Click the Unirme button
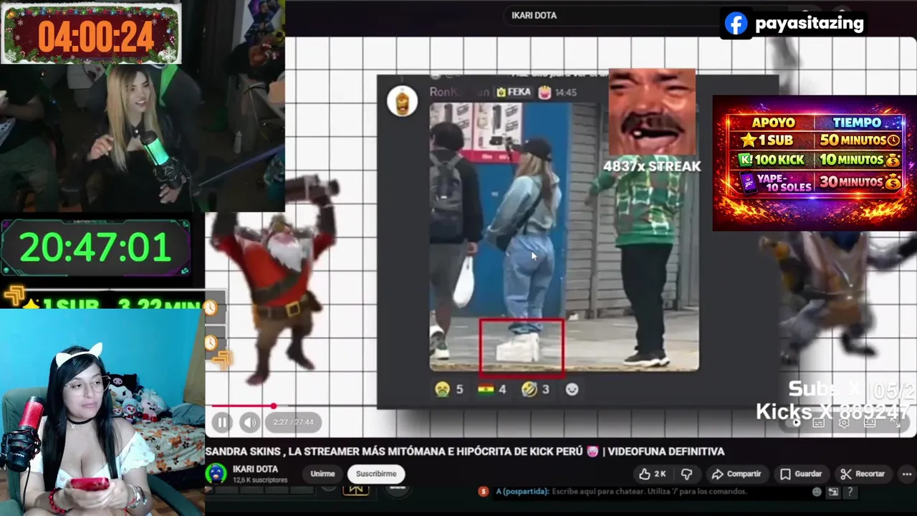 322,474
